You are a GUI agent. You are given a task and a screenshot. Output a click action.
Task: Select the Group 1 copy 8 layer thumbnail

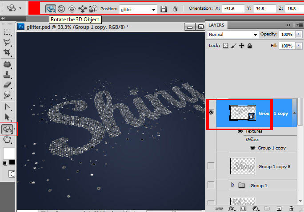pos(243,166)
